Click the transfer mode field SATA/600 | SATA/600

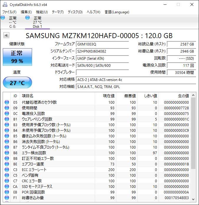(x=102, y=65)
